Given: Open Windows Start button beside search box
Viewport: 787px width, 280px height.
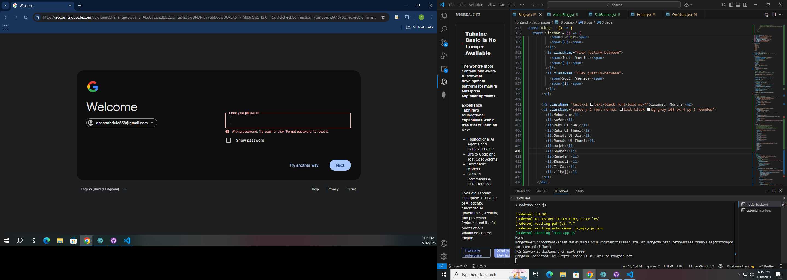Looking at the screenshot, I should [x=444, y=275].
